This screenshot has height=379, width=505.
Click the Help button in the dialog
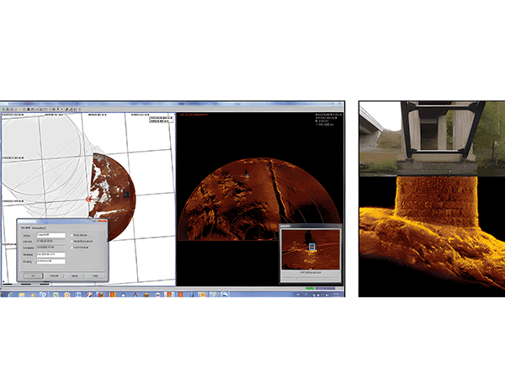[96, 275]
